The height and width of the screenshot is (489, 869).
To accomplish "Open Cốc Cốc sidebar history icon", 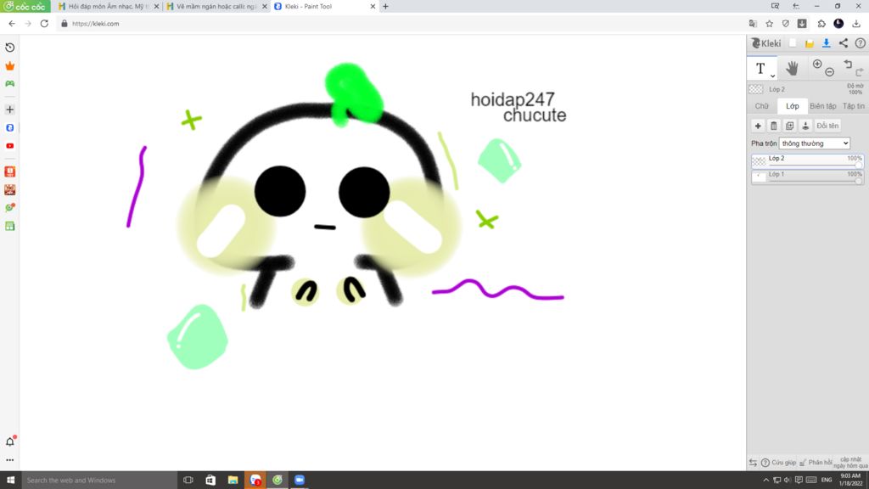I will (x=10, y=48).
